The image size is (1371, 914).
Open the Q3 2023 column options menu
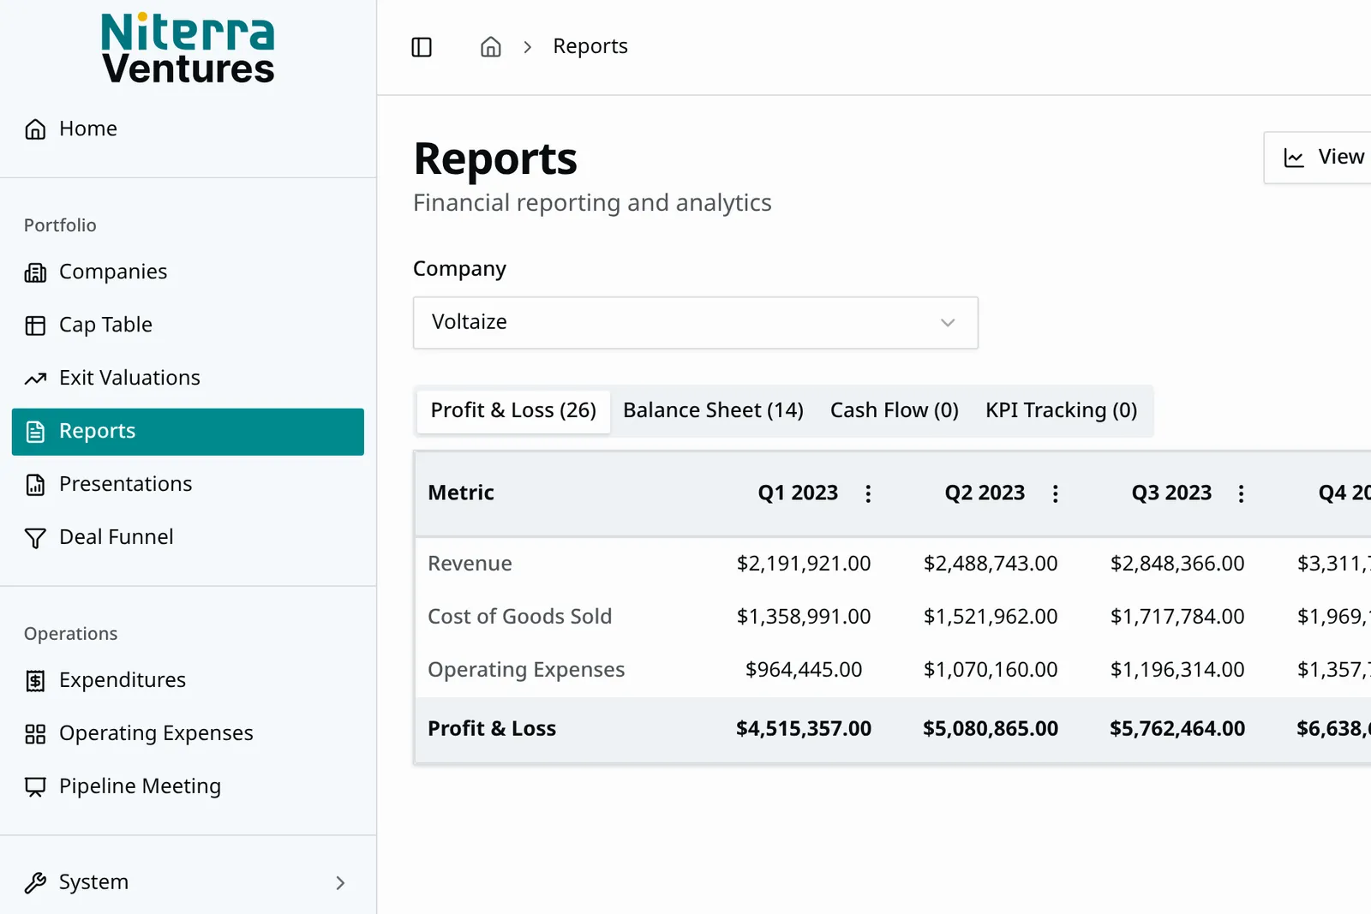[x=1241, y=493]
